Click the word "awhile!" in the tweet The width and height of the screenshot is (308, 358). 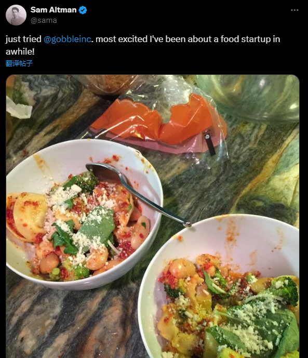[20, 51]
